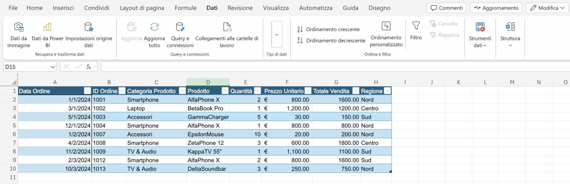Open Collegamenti alle cartelle di lavoro
The image size is (570, 184).
tap(227, 27)
